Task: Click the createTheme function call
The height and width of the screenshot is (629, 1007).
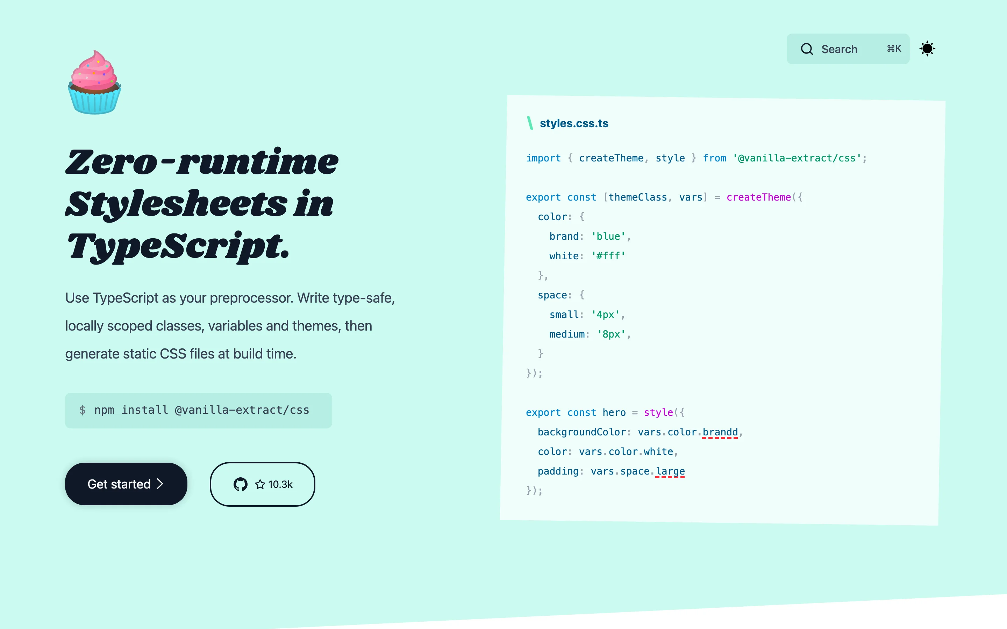Action: coord(758,197)
